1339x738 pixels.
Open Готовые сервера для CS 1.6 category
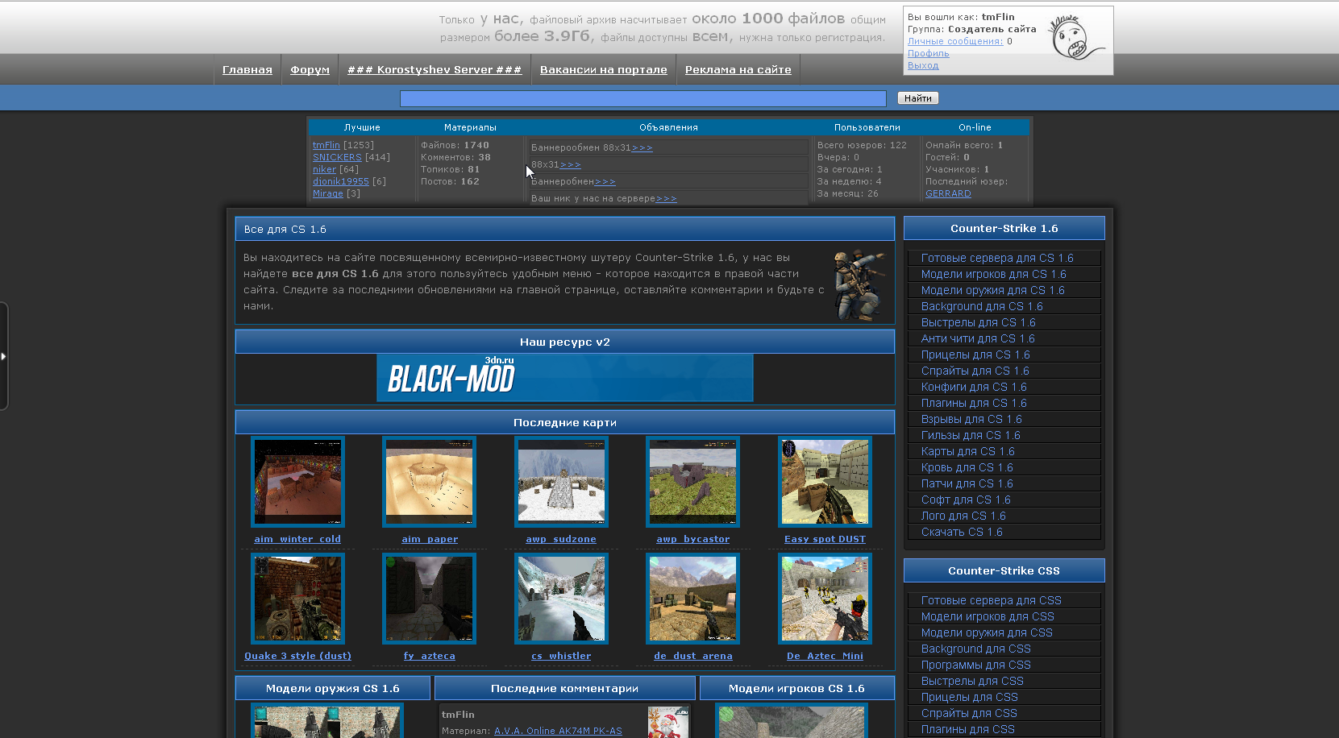point(996,258)
